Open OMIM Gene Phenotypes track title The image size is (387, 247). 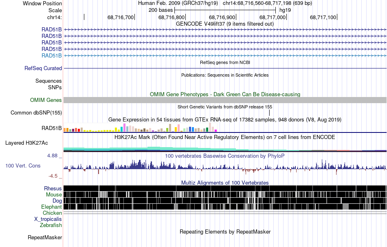(x=225, y=94)
